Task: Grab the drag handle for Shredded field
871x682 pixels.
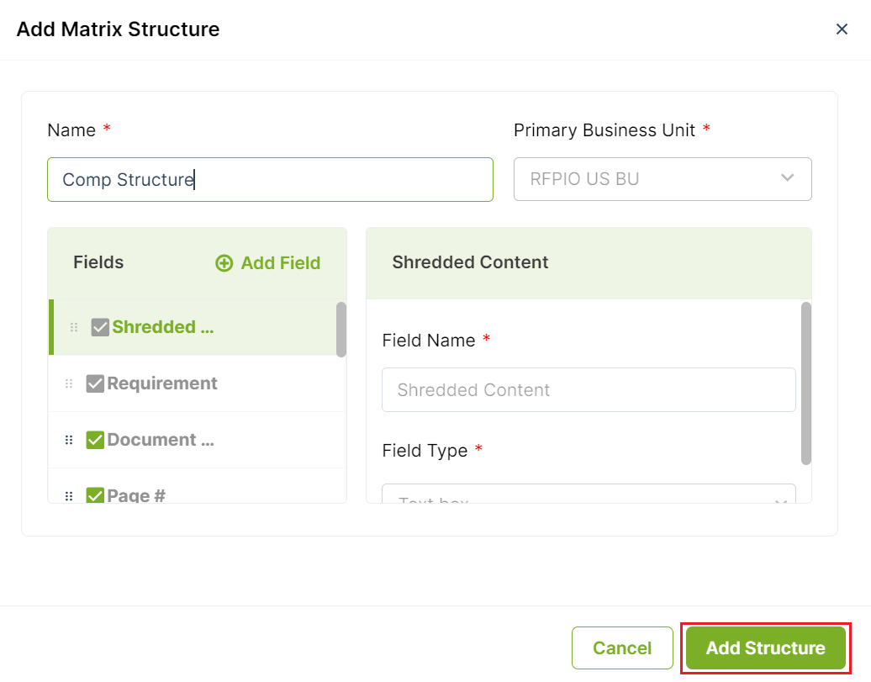Action: (74, 327)
